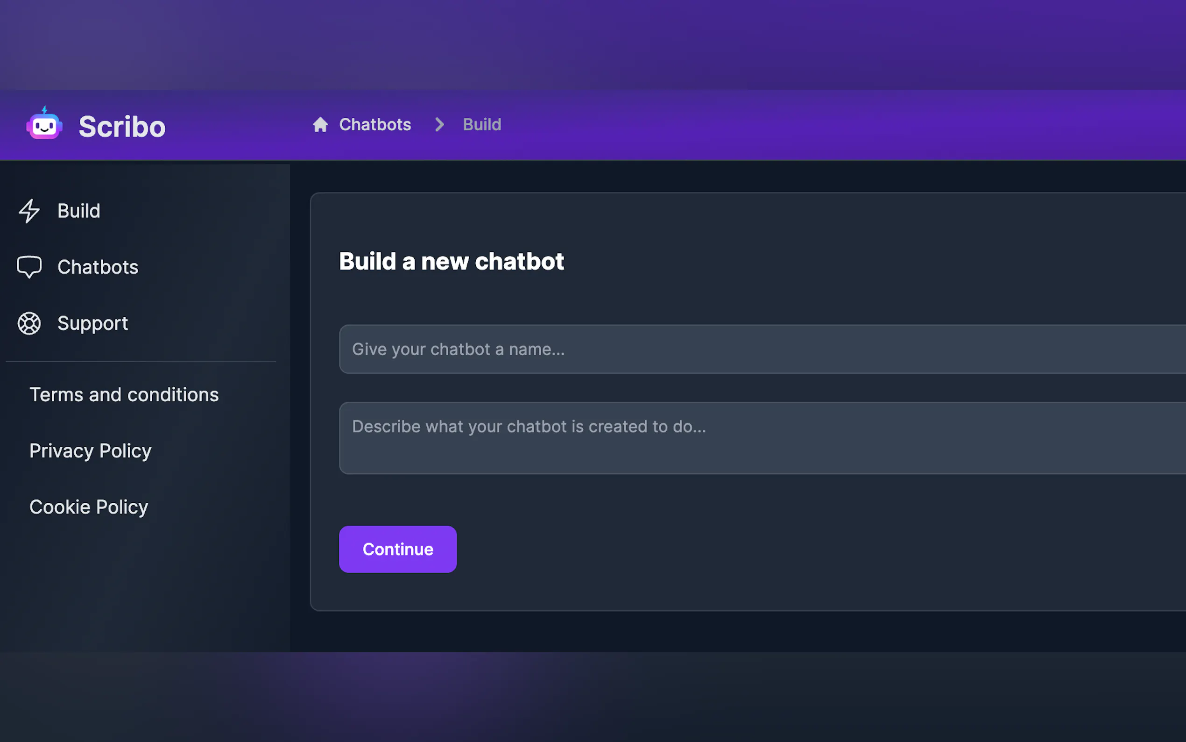The height and width of the screenshot is (742, 1186).
Task: Open Terms and conditions link
Action: click(124, 394)
